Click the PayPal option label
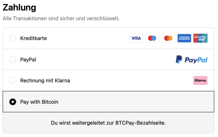Image resolution: width=218 pixels, height=137 pixels. [28, 59]
